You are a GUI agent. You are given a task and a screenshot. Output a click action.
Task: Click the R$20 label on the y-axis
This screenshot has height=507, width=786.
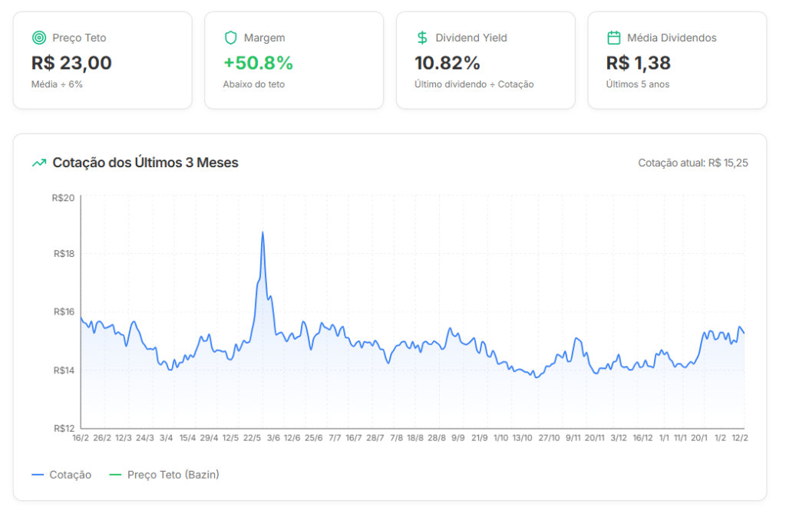coord(63,198)
